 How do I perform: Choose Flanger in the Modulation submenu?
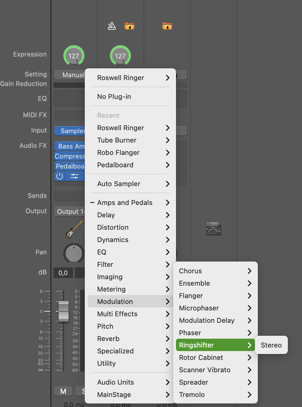[x=215, y=296]
